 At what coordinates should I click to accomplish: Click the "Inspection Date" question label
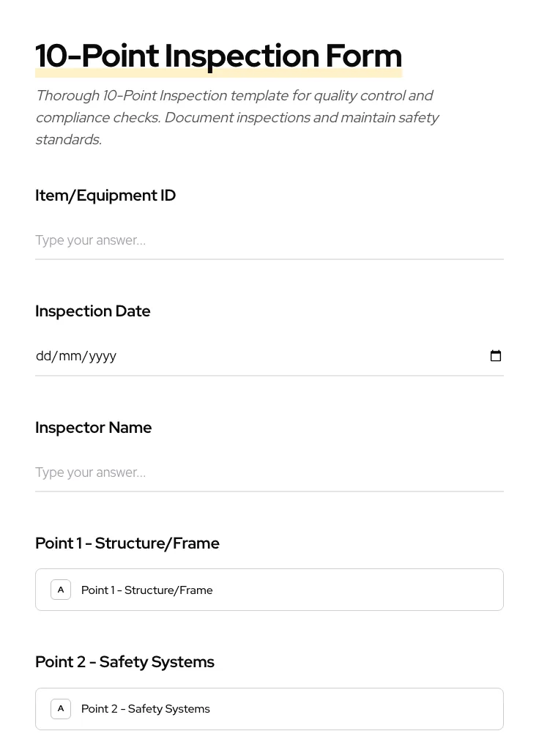click(x=93, y=311)
